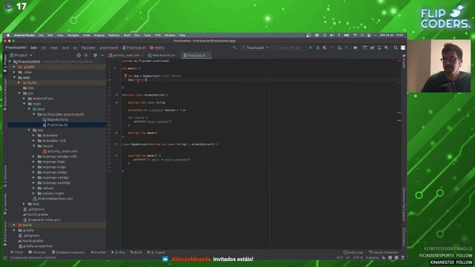This screenshot has height=267, width=475.
Task: Collapse the res folder
Action: 30,131
